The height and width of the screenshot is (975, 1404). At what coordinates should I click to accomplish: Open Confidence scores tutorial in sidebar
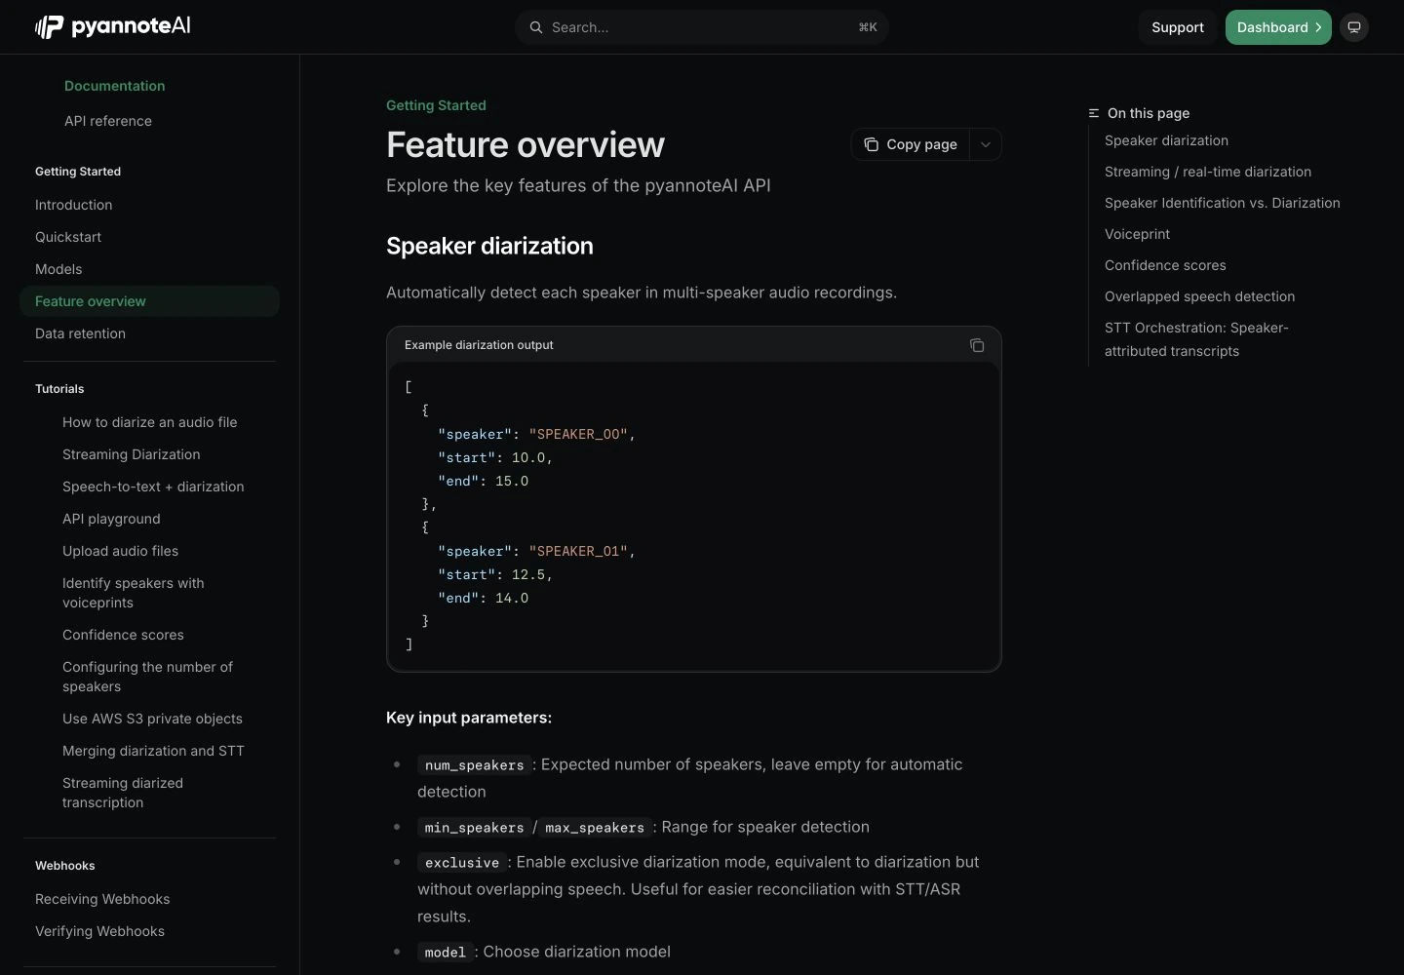click(x=123, y=635)
